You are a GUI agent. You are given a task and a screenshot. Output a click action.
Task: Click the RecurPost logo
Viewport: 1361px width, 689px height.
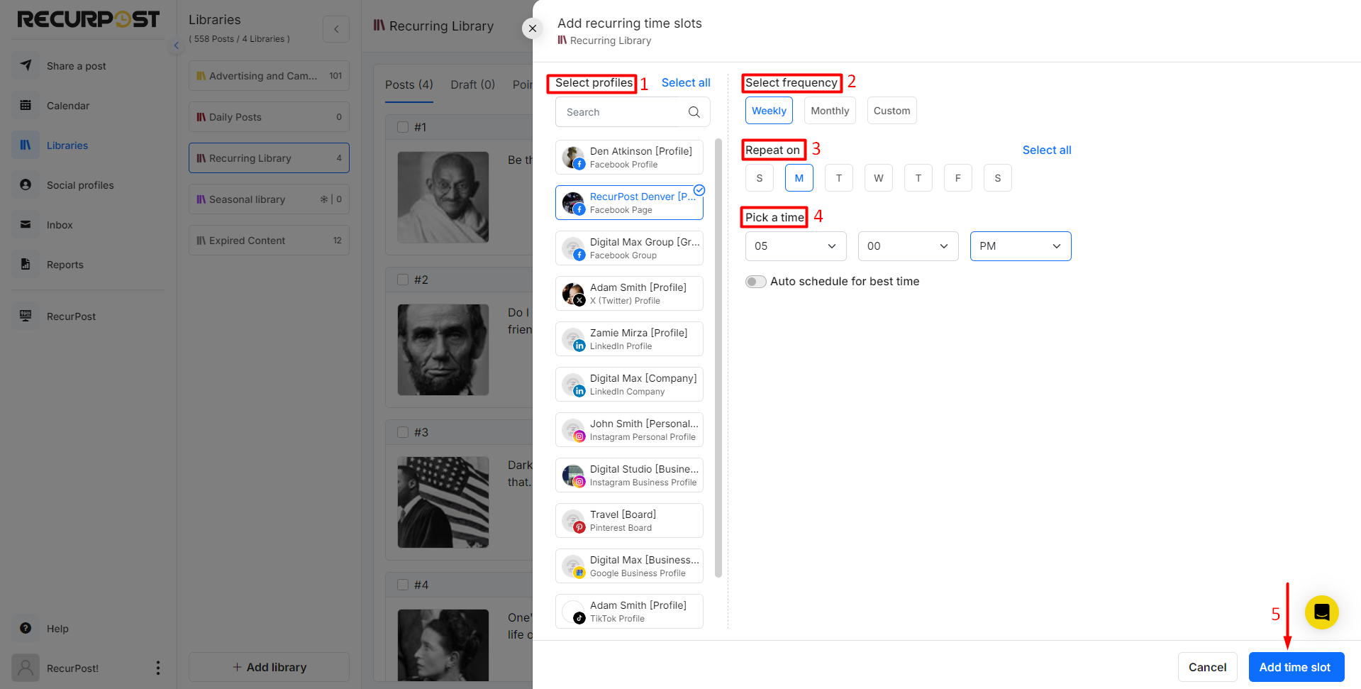[89, 19]
